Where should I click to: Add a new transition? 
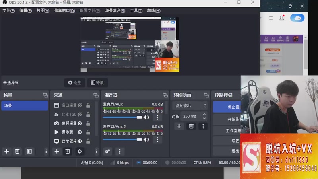(x=179, y=126)
